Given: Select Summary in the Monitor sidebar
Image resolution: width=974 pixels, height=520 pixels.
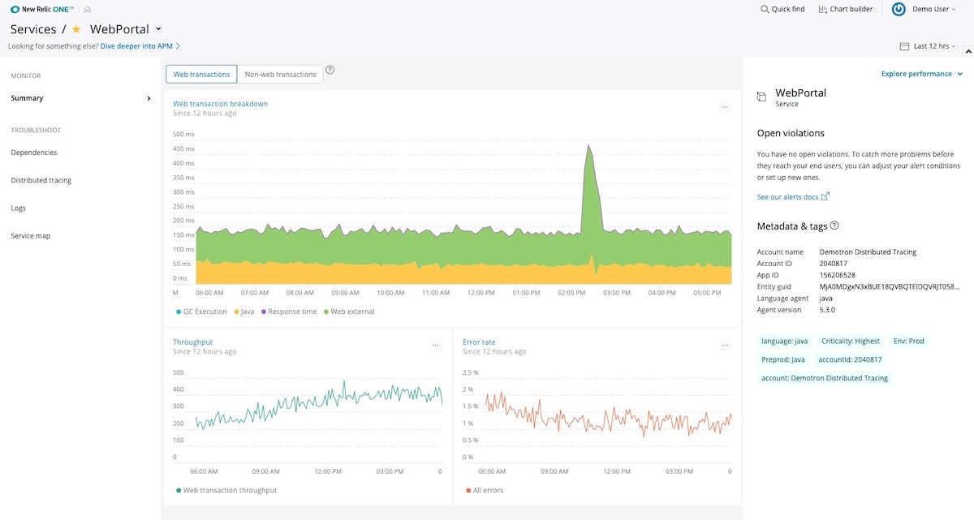Looking at the screenshot, I should [81, 98].
